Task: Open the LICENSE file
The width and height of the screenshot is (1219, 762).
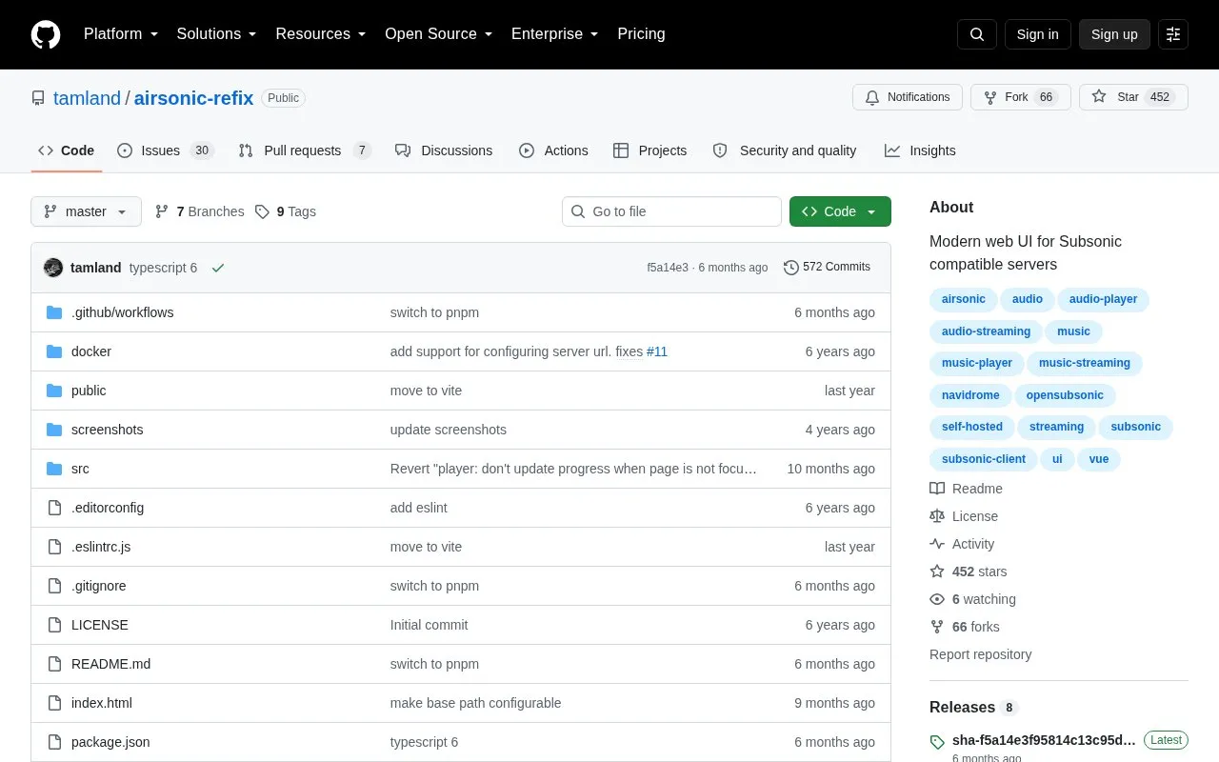Action: coord(100,625)
